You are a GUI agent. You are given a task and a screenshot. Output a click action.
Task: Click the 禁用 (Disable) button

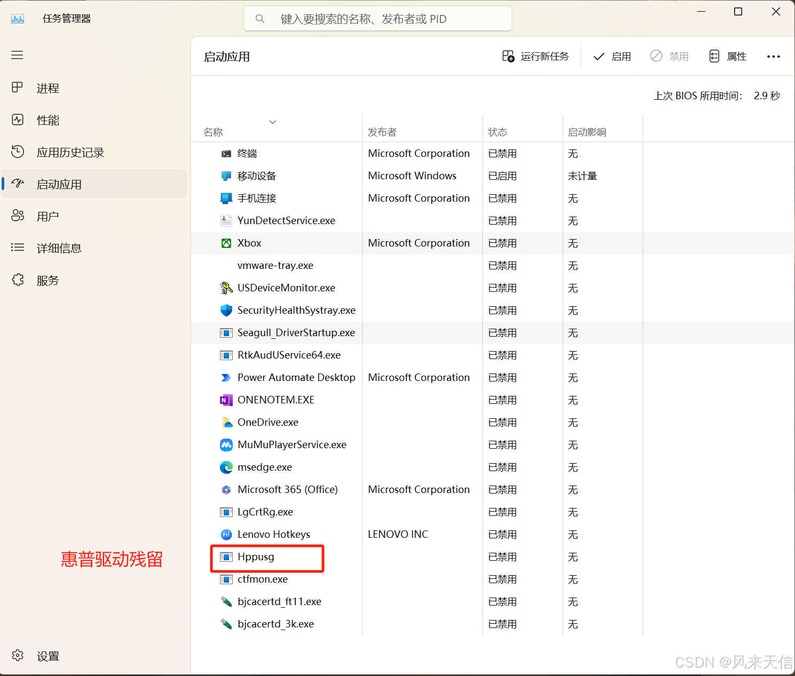[670, 56]
